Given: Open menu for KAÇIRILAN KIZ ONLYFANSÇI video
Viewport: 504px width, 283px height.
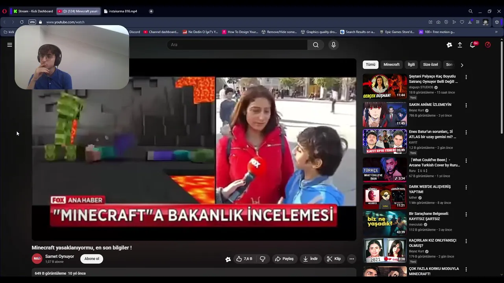Looking at the screenshot, I should (466, 241).
